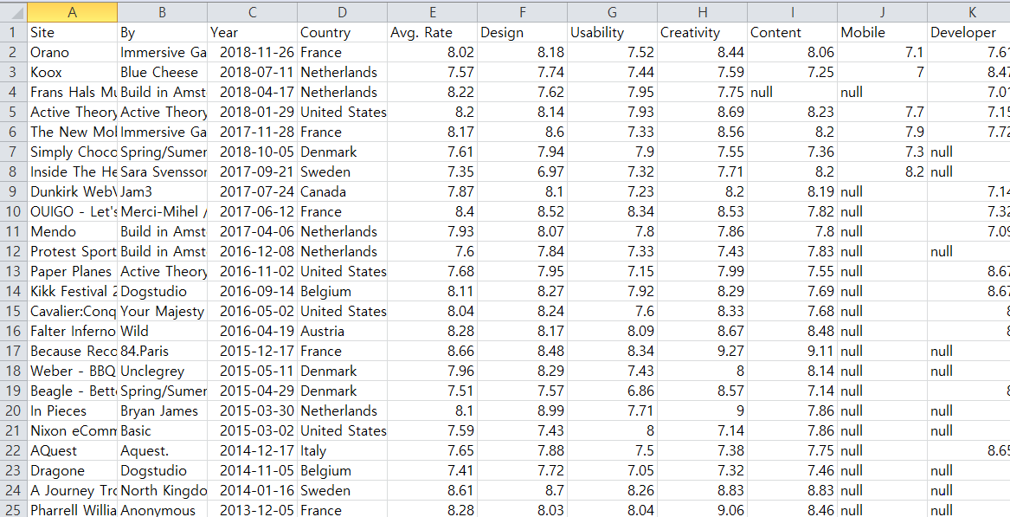Click the "Canada" country cell

click(342, 191)
